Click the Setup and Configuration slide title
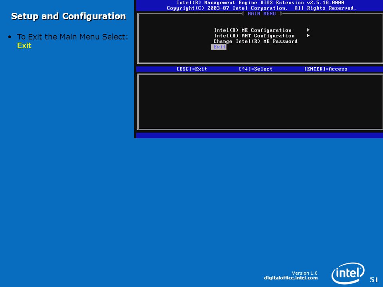 click(68, 16)
